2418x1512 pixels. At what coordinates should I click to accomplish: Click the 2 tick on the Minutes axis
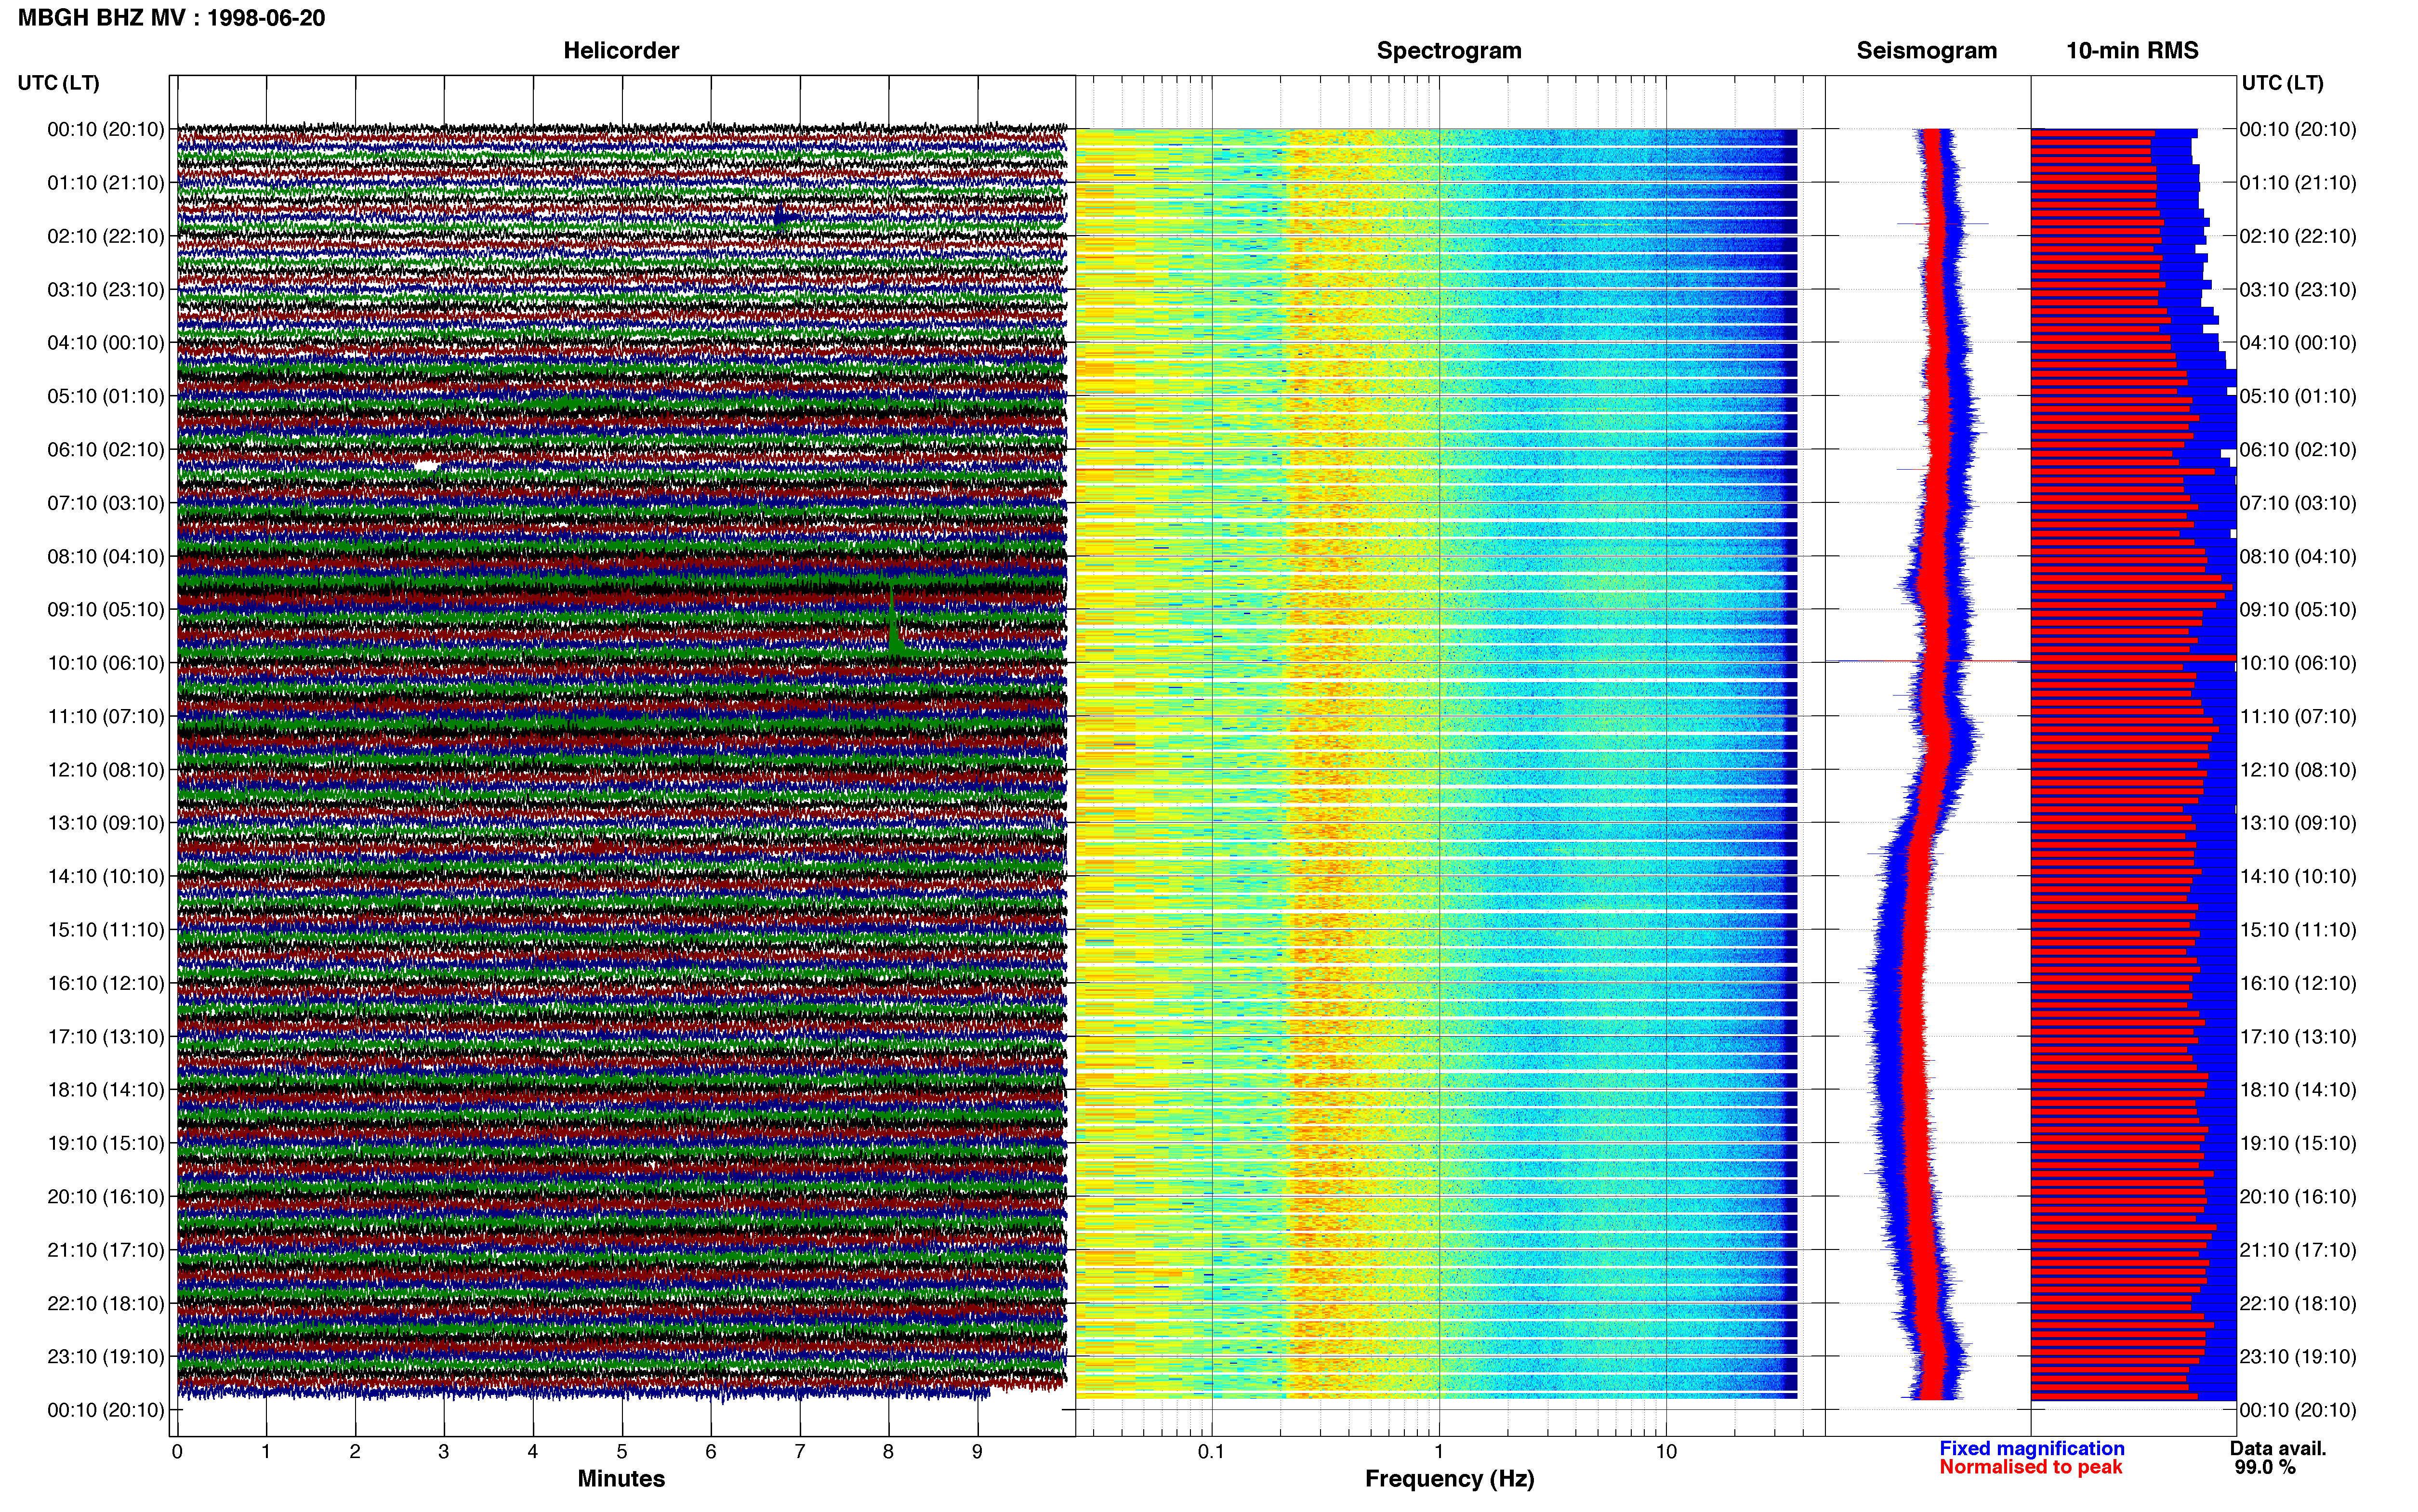(355, 1451)
